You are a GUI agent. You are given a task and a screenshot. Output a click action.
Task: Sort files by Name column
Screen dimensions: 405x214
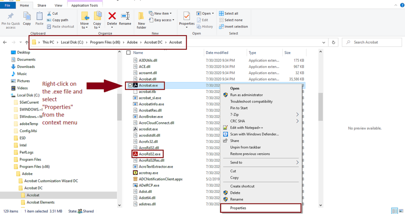(x=138, y=53)
